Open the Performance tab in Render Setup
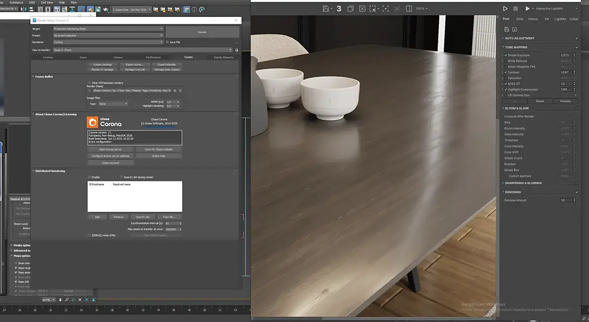The height and width of the screenshot is (322, 589). (x=153, y=57)
